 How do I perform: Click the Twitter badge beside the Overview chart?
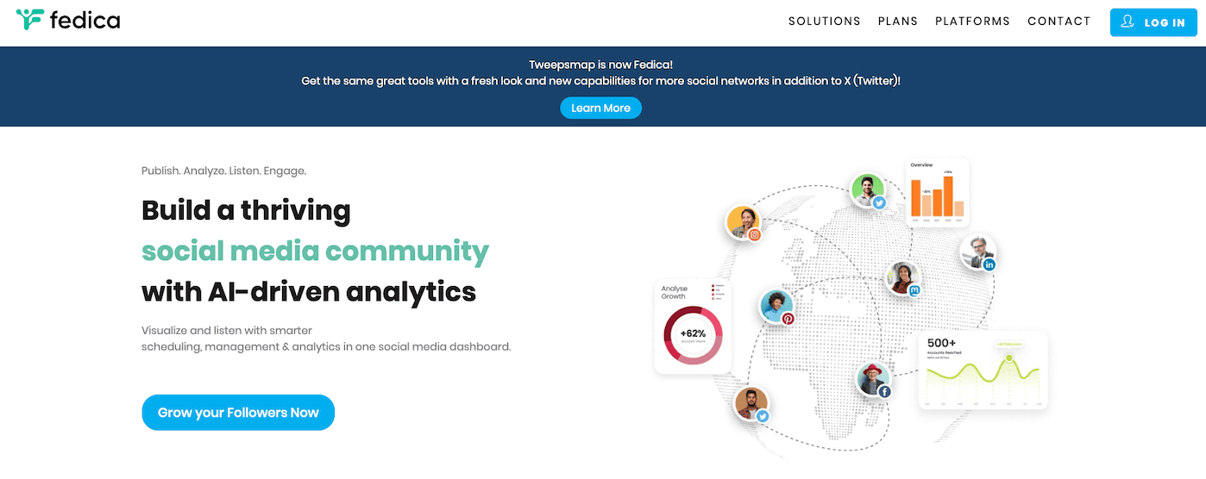coord(879,203)
